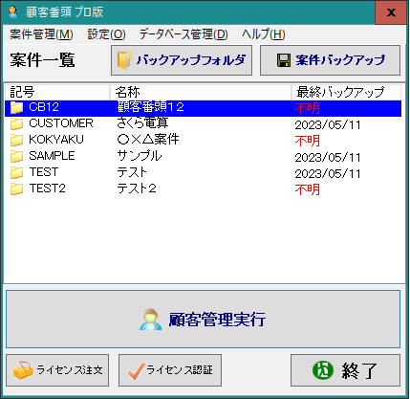Click the SAMPLE row folder icon

click(x=16, y=156)
